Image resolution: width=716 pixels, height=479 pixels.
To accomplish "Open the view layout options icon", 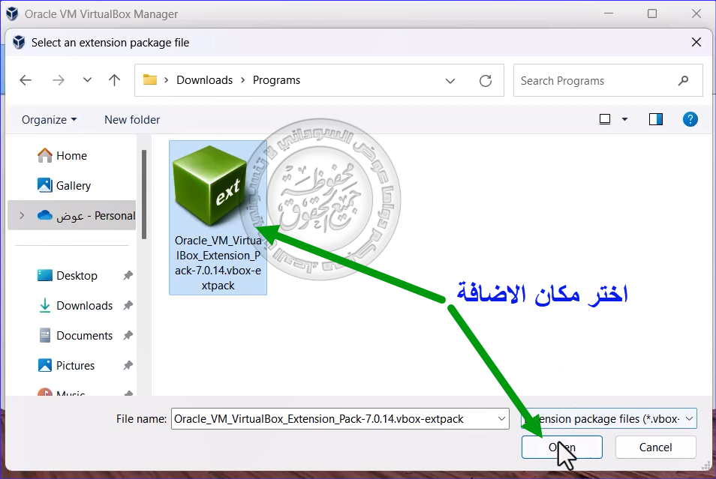I will click(x=606, y=119).
